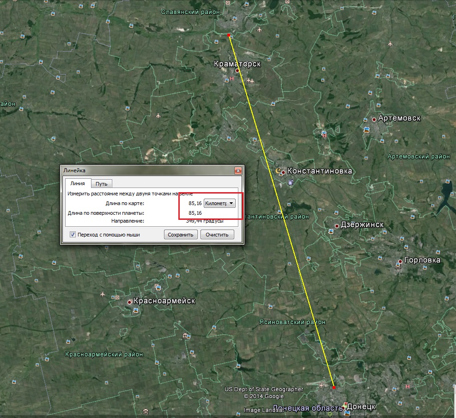This screenshot has height=418, width=456.
Task: Click the Красноармейский район label
Action: tap(104, 354)
